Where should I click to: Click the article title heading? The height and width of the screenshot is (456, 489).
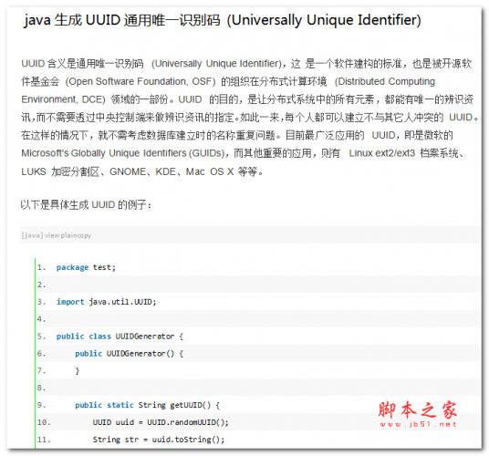tap(223, 20)
